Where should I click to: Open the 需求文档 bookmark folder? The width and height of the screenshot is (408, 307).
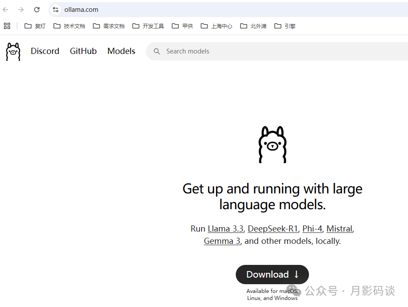[109, 26]
